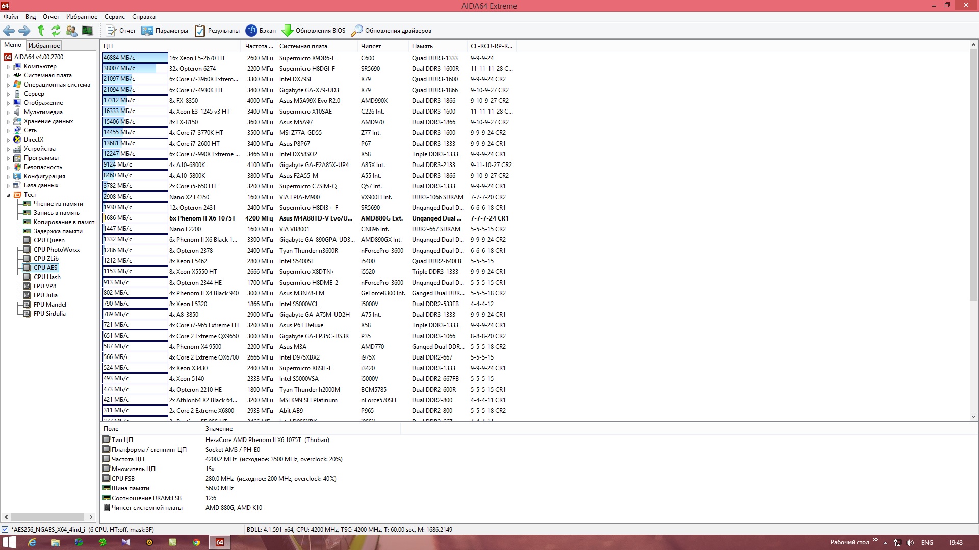The height and width of the screenshot is (550, 979).
Task: Click the green up-level arrow icon
Action: click(x=41, y=31)
